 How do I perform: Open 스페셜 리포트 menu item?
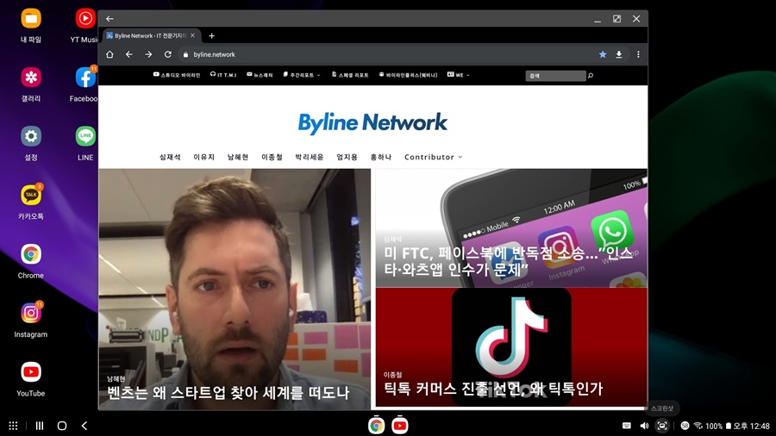350,75
